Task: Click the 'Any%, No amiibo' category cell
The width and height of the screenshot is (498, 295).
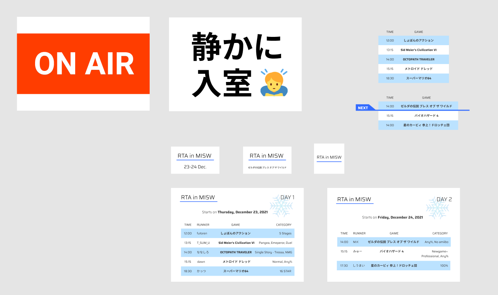Action: (x=436, y=242)
